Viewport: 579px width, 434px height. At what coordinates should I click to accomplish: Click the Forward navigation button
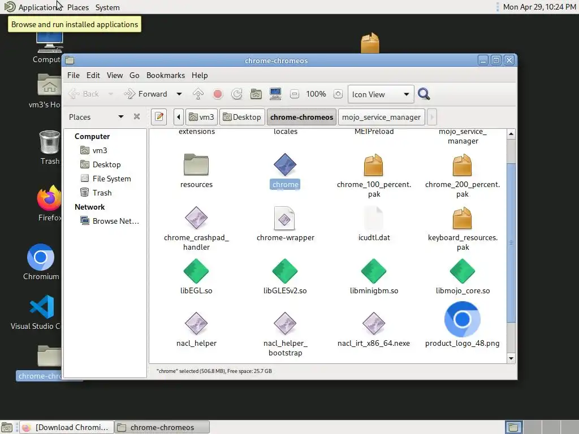click(x=146, y=94)
